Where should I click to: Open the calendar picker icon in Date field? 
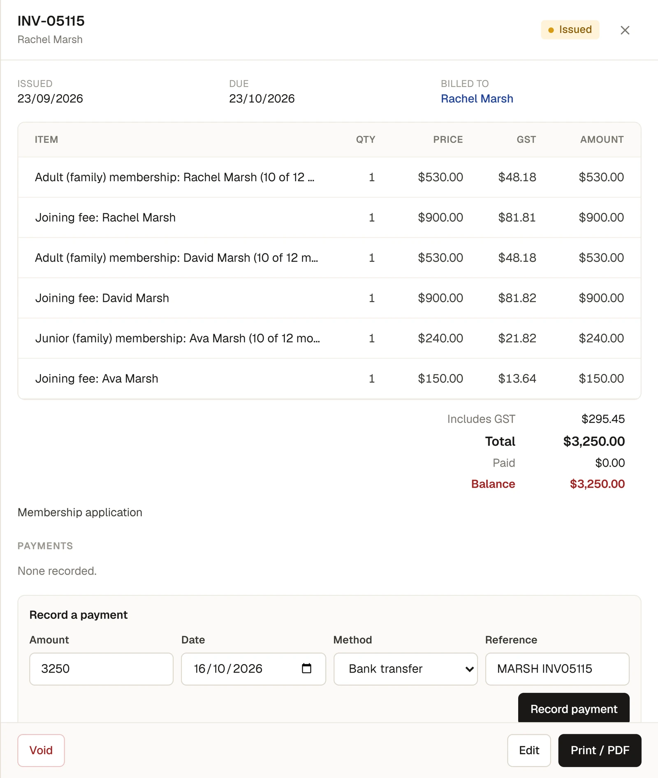point(306,668)
